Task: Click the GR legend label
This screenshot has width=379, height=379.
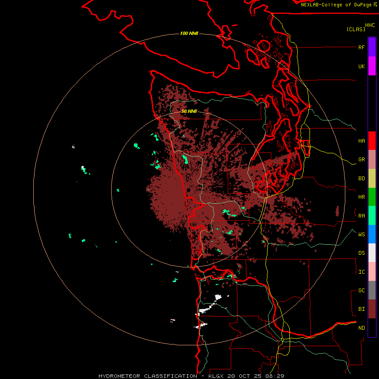Action: (x=361, y=160)
